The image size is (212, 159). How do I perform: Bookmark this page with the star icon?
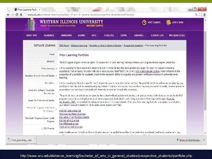point(200,15)
